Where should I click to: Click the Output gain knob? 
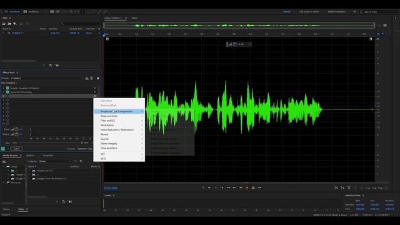[x=16, y=134]
